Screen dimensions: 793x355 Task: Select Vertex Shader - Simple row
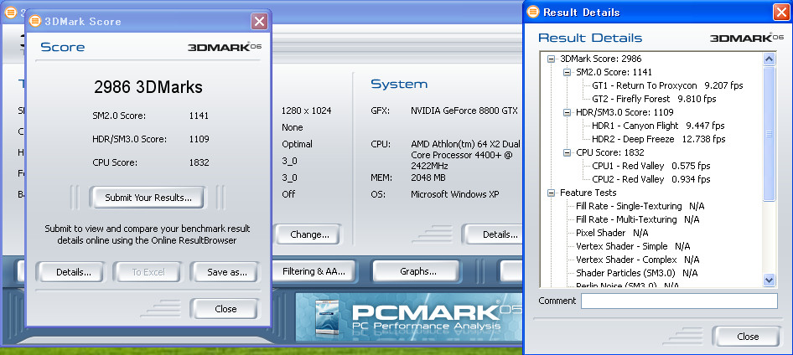click(x=633, y=246)
